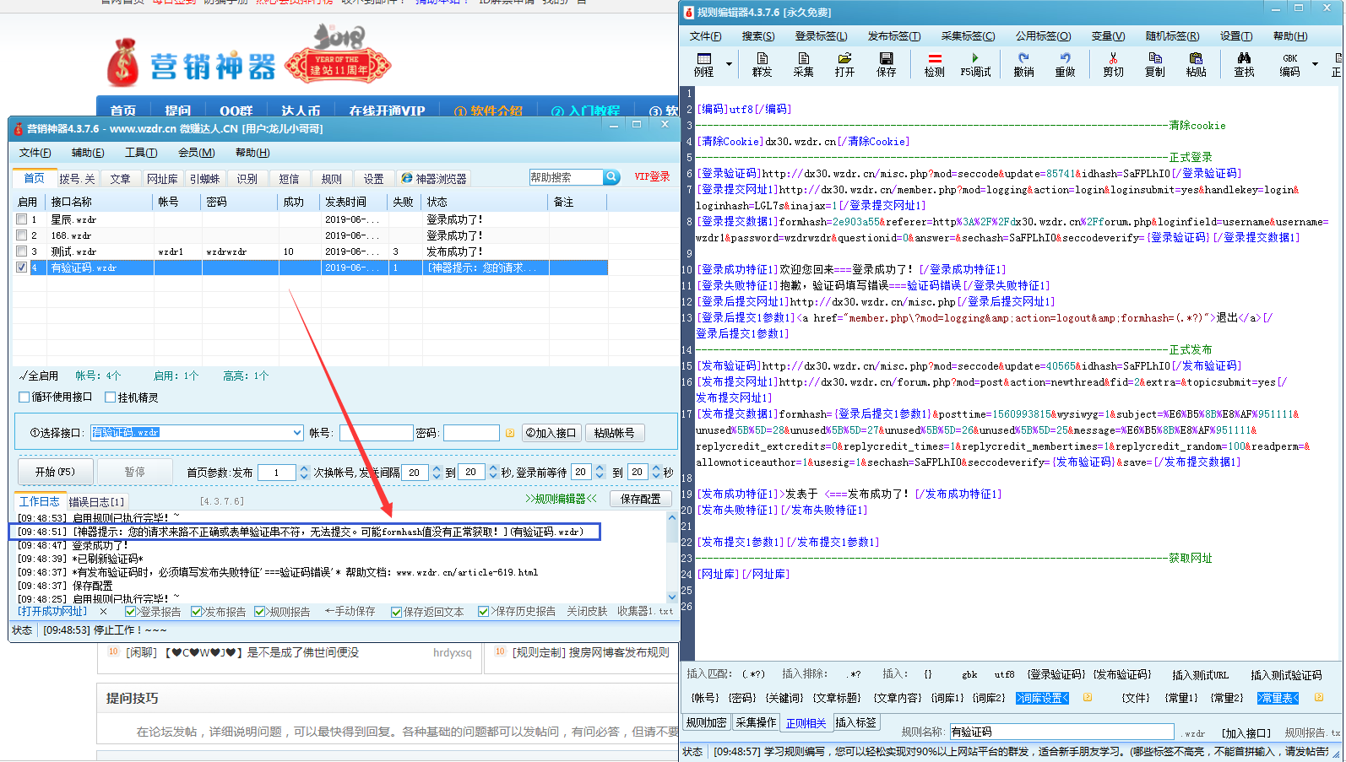Click the 重做 redo icon
This screenshot has width=1346, height=762.
pyautogui.click(x=1065, y=64)
